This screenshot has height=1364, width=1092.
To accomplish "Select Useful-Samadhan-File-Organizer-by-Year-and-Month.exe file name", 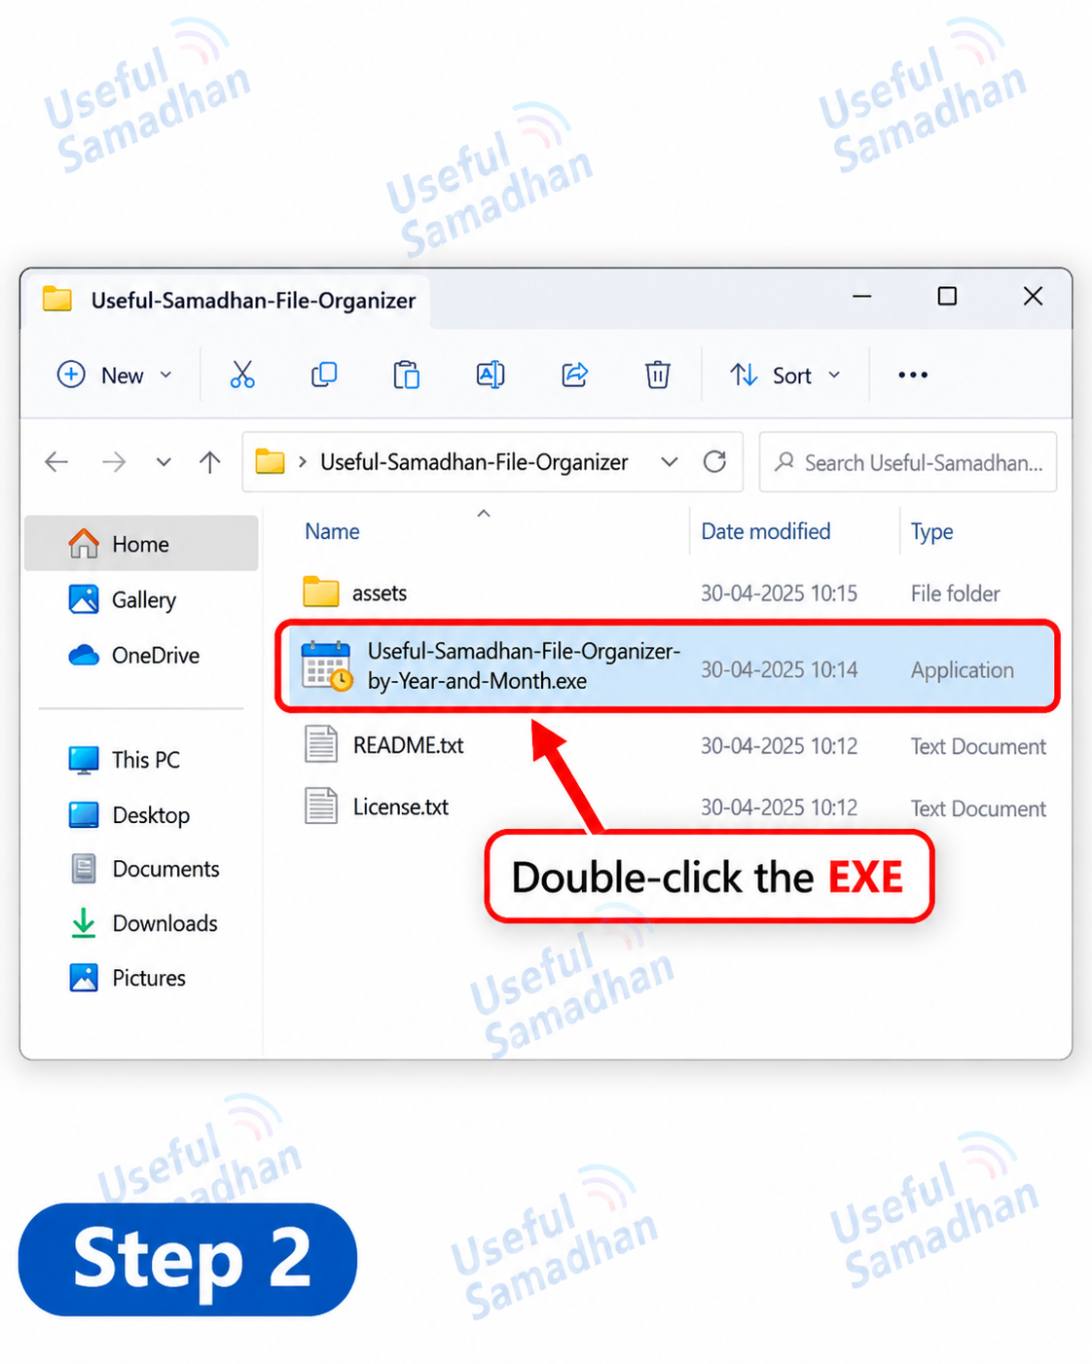I will (x=524, y=666).
